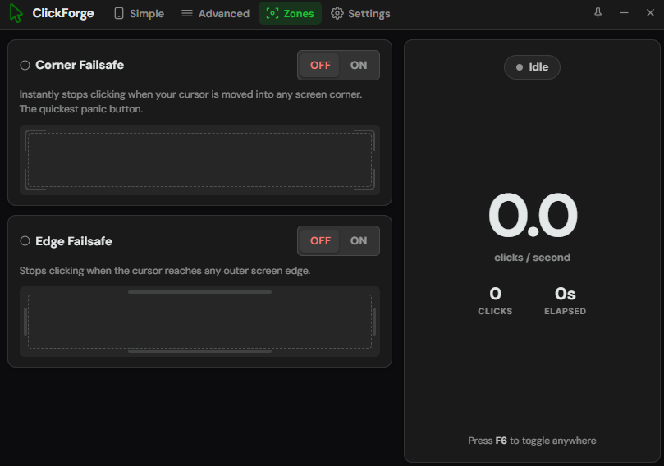Image resolution: width=664 pixels, height=466 pixels.
Task: Minimize the ClickForge window
Action: click(624, 13)
